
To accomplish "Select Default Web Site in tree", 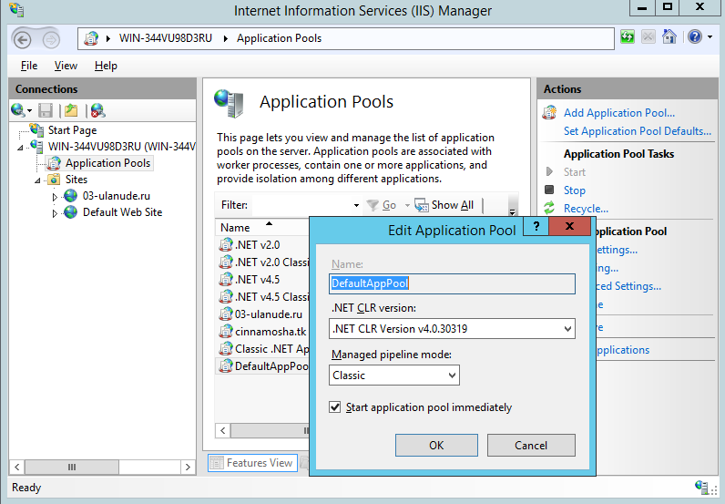I will coord(123,212).
